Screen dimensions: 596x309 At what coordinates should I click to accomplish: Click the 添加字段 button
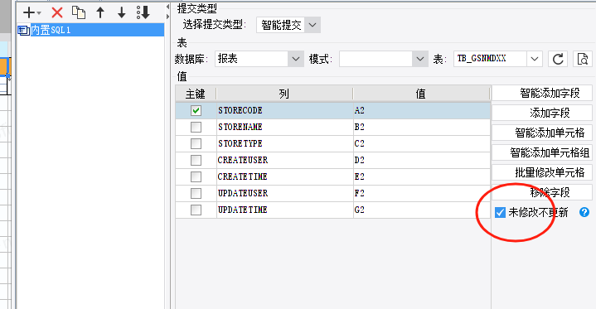coord(542,113)
